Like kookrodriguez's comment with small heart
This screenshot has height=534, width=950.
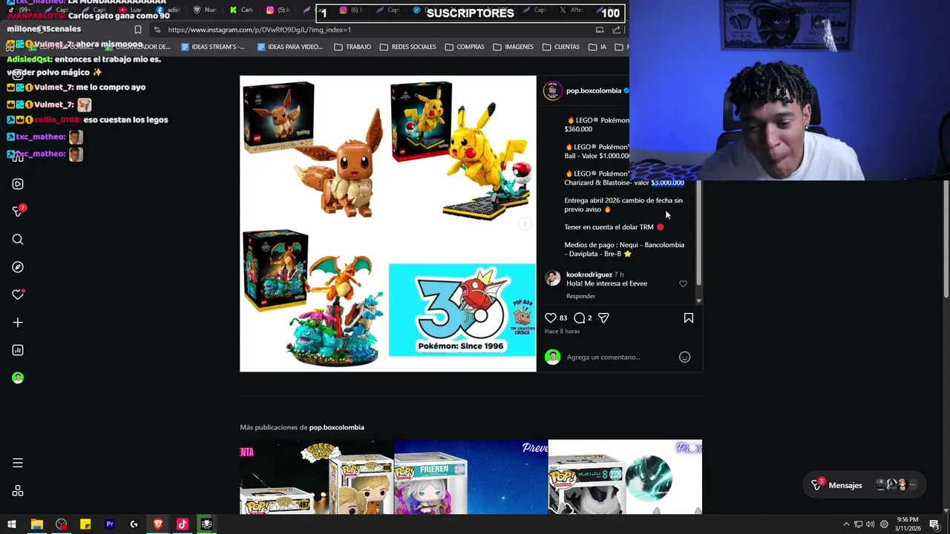683,284
